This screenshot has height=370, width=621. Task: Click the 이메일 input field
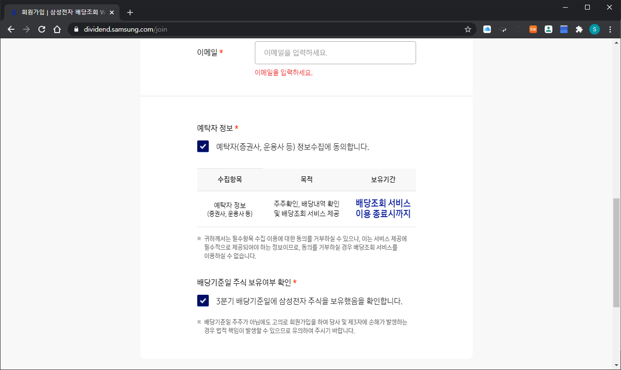pyautogui.click(x=335, y=53)
